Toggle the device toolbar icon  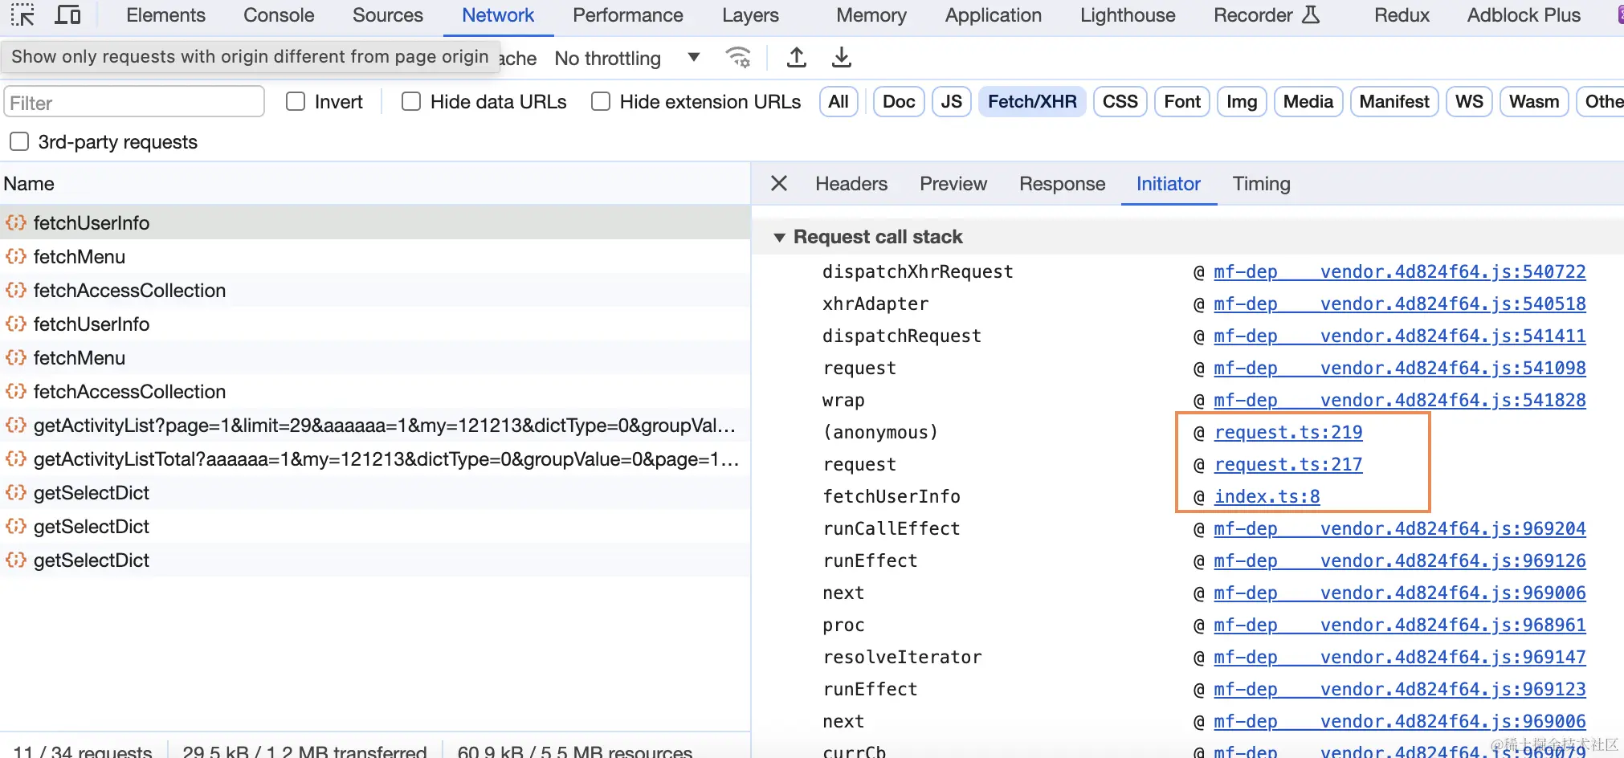(68, 14)
